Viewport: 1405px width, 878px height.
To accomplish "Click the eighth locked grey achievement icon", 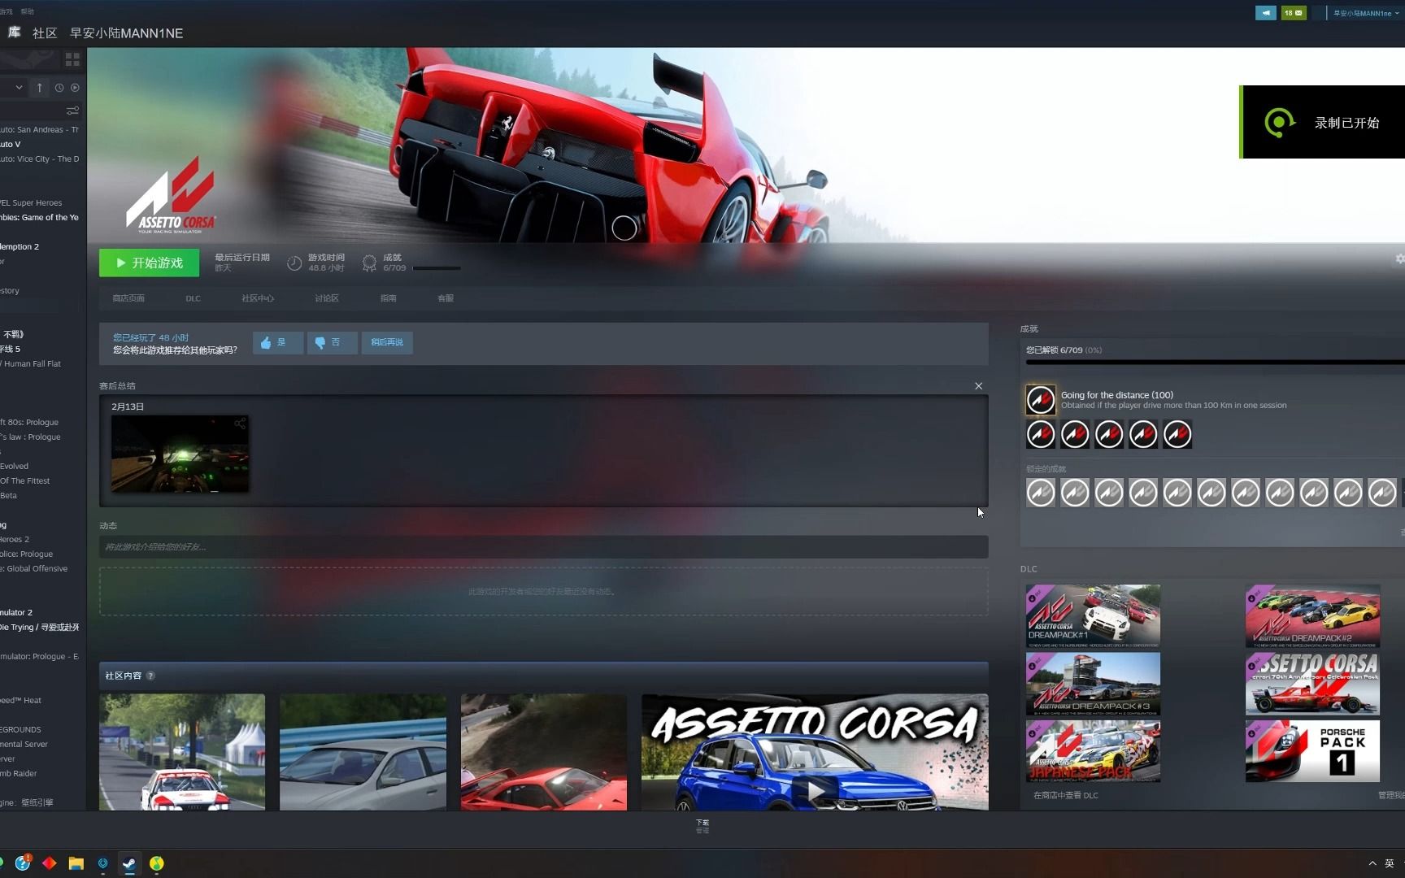I will tap(1280, 493).
